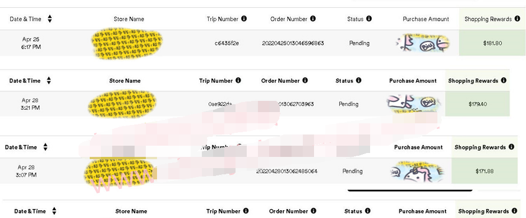Open the Trip Number info icon in second table

(238, 81)
